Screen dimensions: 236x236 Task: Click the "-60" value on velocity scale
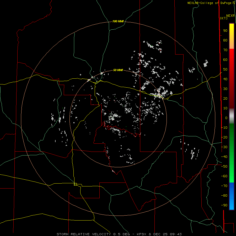pos(224,176)
